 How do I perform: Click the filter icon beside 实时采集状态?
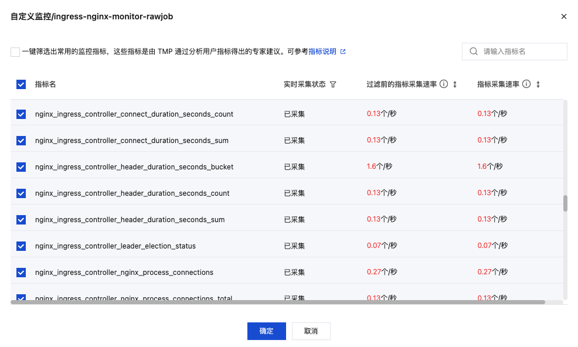click(x=333, y=84)
